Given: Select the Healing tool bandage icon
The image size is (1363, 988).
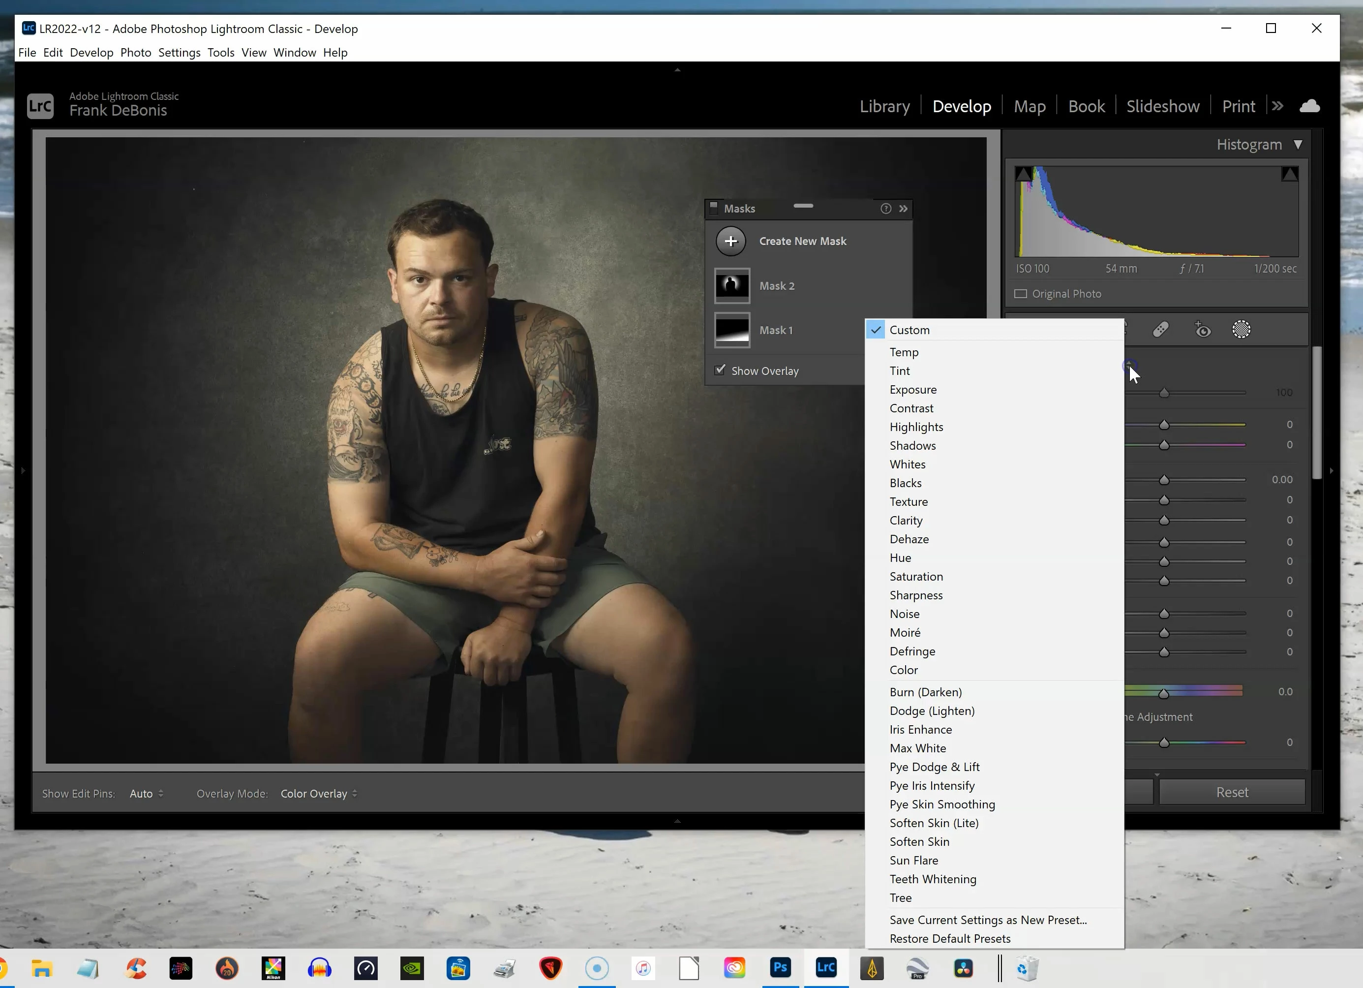Looking at the screenshot, I should click(x=1160, y=329).
